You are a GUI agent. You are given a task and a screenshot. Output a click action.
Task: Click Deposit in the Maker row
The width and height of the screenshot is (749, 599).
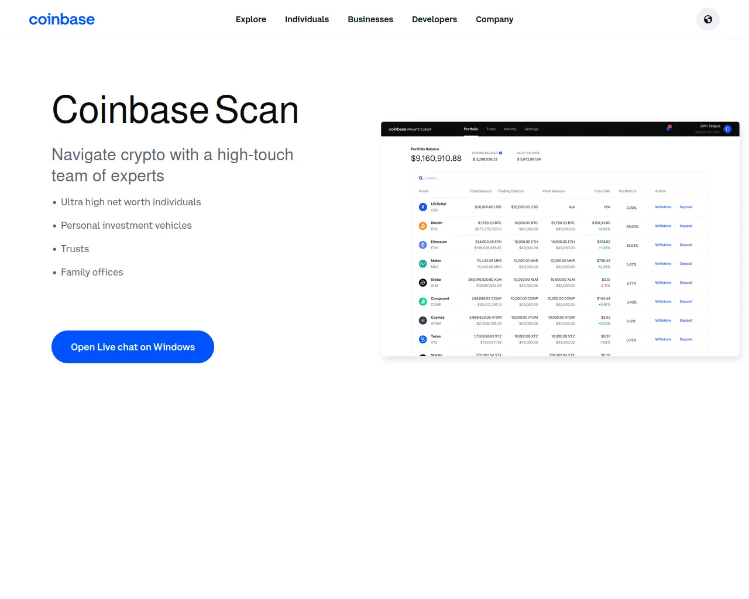coord(686,264)
